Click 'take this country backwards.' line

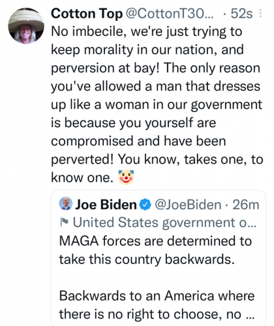pos(147,259)
